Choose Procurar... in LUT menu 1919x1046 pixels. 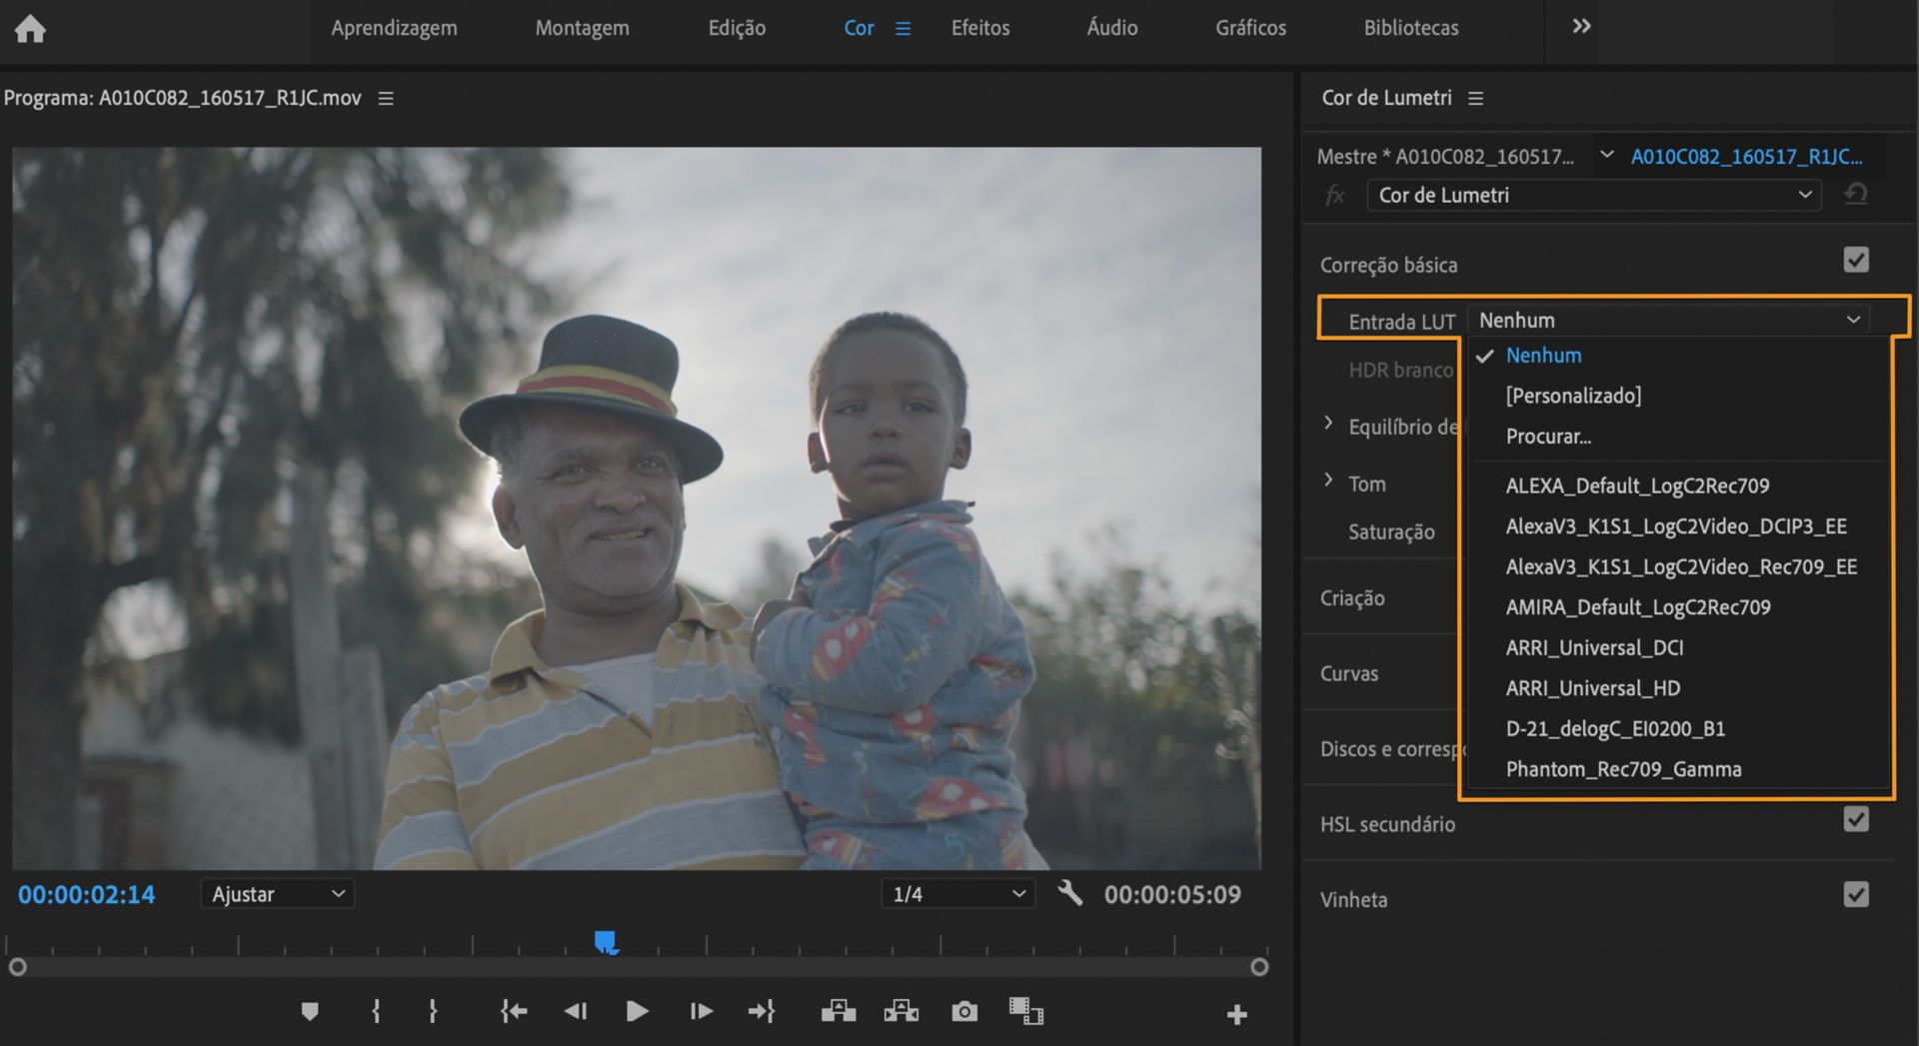click(x=1548, y=437)
